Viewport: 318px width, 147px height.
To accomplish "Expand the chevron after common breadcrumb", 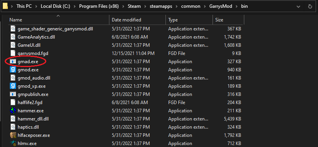I will point(205,7).
